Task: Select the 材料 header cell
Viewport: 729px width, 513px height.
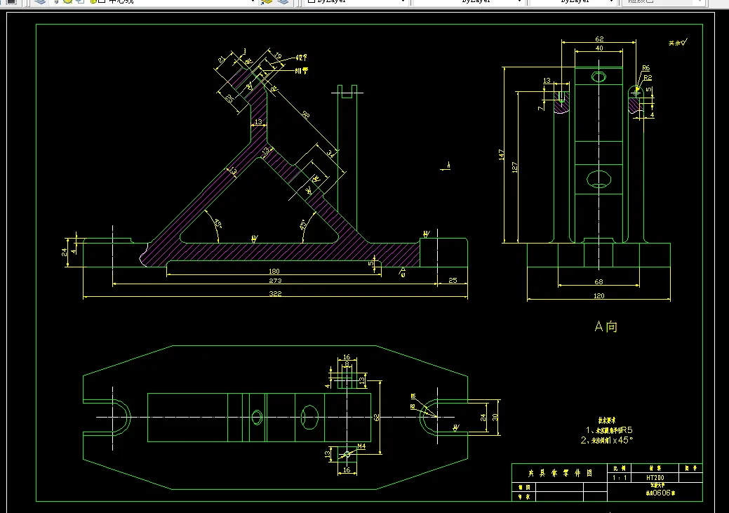Action: [655, 468]
